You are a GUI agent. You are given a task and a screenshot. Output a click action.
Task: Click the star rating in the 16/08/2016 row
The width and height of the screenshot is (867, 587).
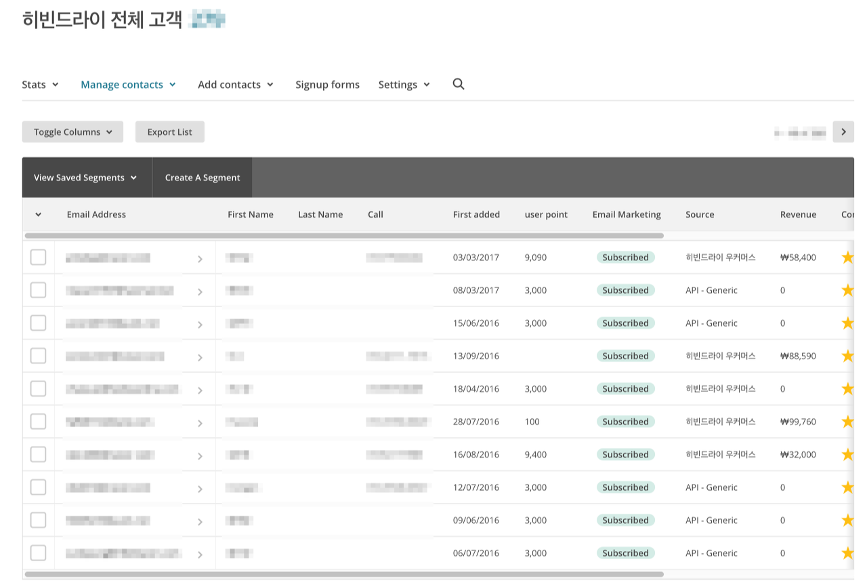point(847,455)
